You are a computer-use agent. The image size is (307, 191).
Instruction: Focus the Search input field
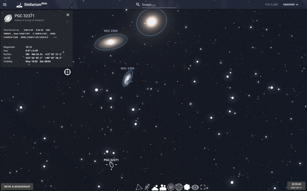tap(159, 5)
